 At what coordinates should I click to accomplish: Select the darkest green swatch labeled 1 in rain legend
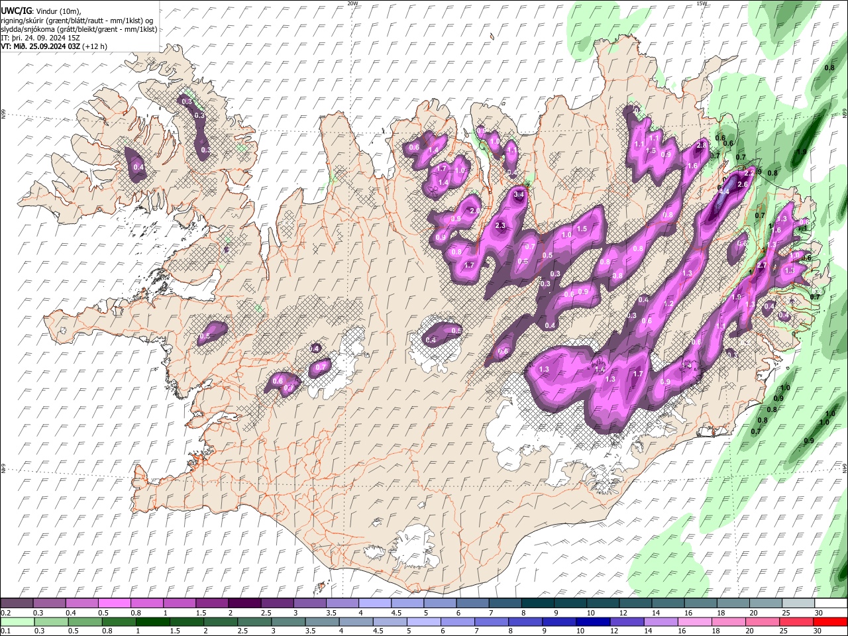[154, 622]
